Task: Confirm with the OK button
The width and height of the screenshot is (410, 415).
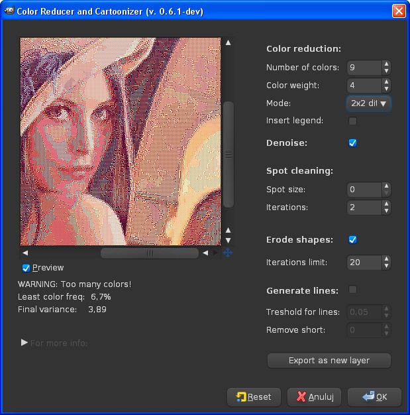Action: [374, 396]
